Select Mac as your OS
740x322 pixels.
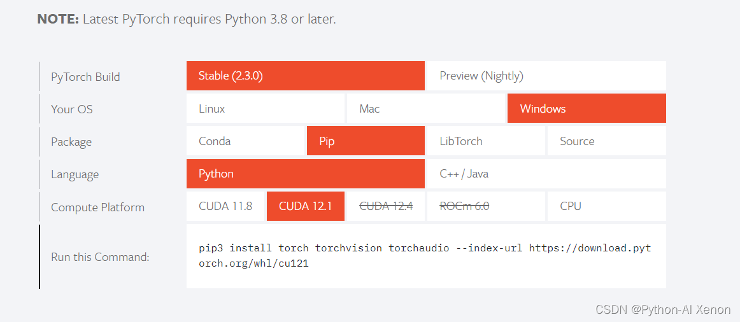tap(425, 108)
